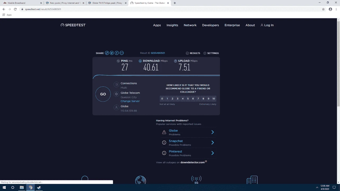Image resolution: width=340 pixels, height=191 pixels.
Task: Open Chrome profile avatar
Action: (330, 9)
